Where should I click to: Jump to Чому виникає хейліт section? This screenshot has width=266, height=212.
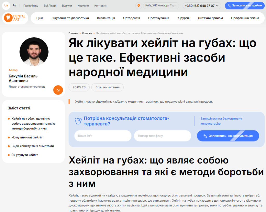pyautogui.click(x=27, y=137)
